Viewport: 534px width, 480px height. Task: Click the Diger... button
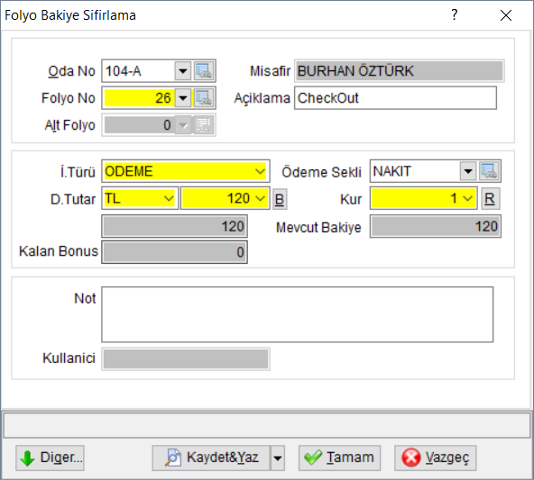pyautogui.click(x=50, y=457)
